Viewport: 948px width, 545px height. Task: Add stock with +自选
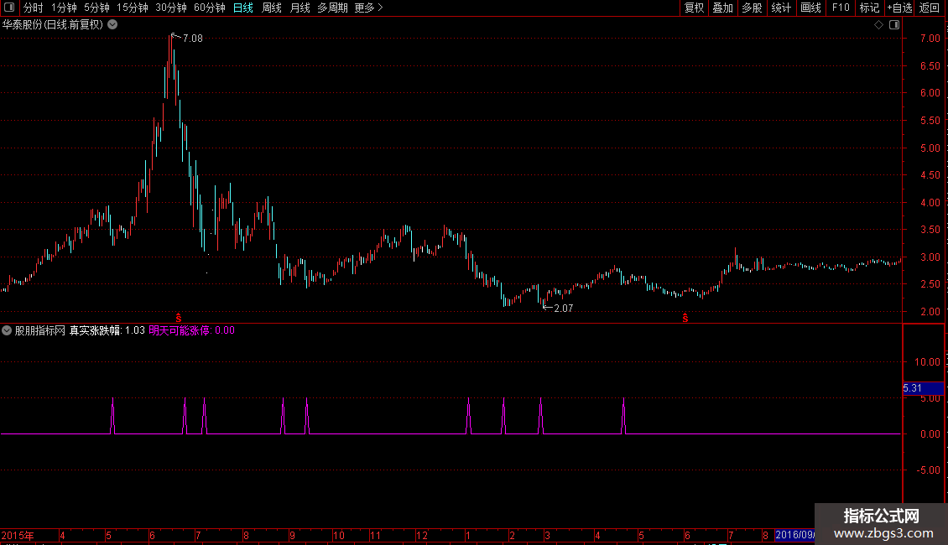899,8
